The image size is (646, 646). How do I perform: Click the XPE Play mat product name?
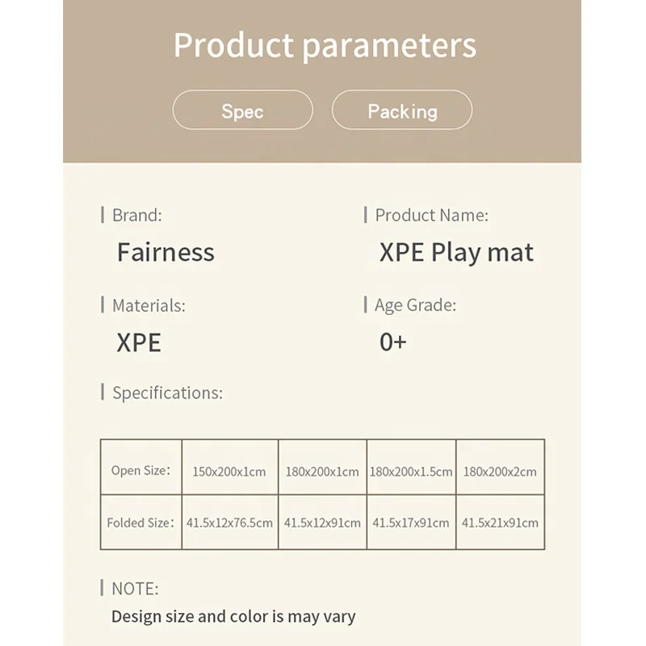(456, 252)
